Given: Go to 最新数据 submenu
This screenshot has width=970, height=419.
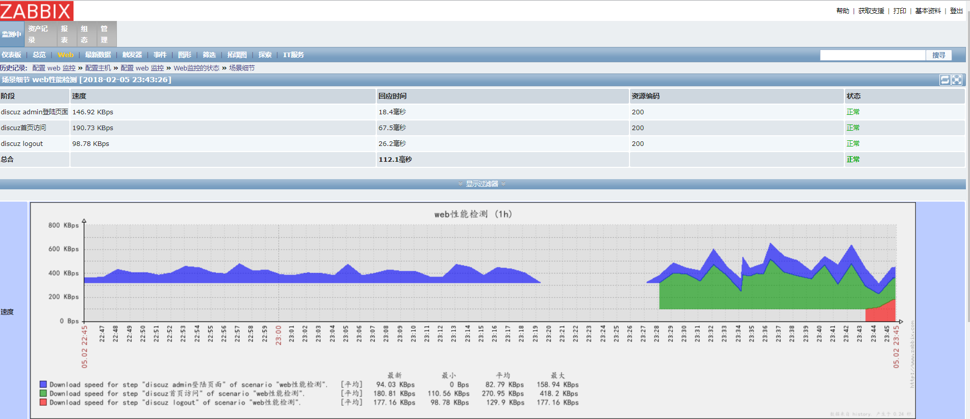Looking at the screenshot, I should coord(98,55).
